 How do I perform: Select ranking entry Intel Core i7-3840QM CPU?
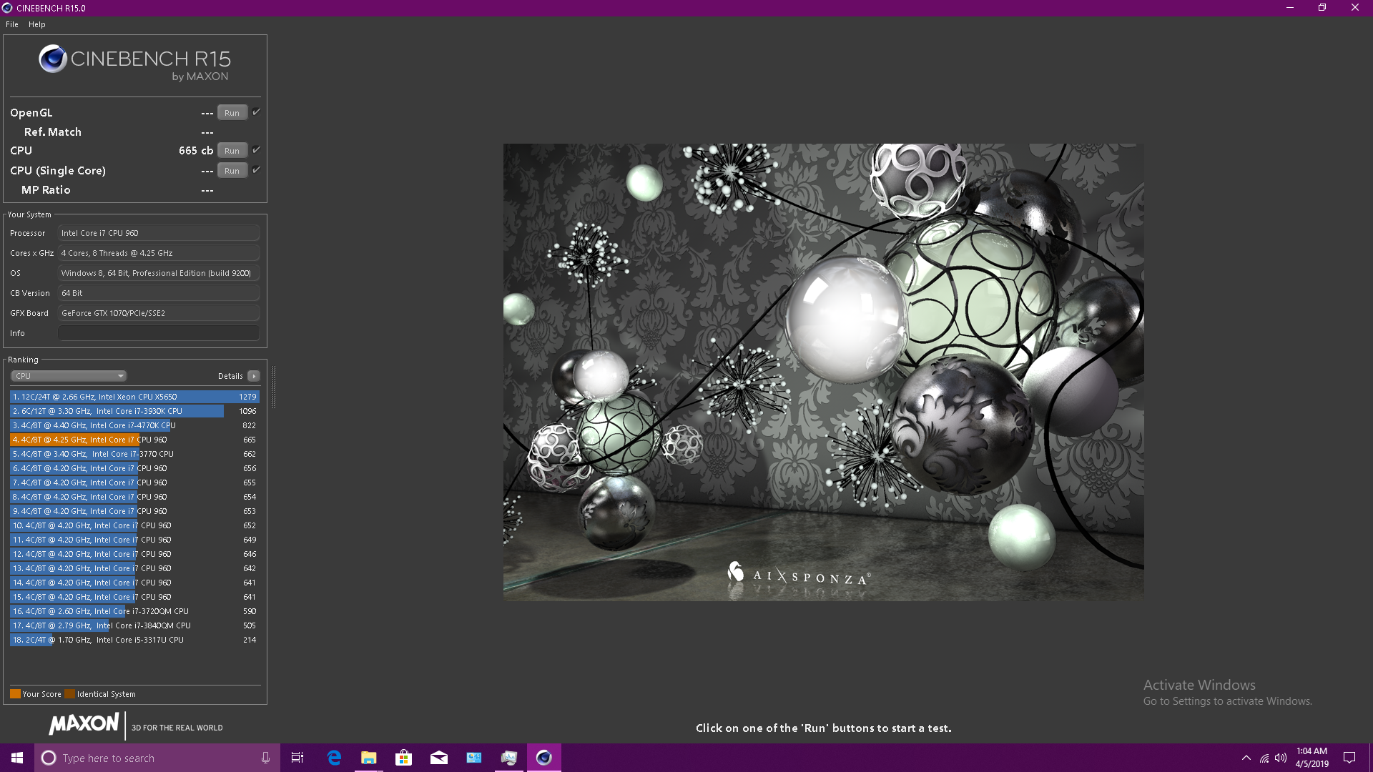click(134, 625)
